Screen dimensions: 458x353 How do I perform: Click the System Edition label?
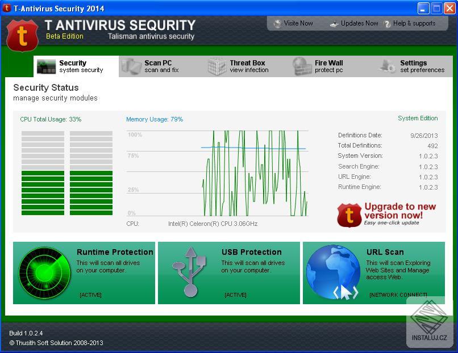418,118
